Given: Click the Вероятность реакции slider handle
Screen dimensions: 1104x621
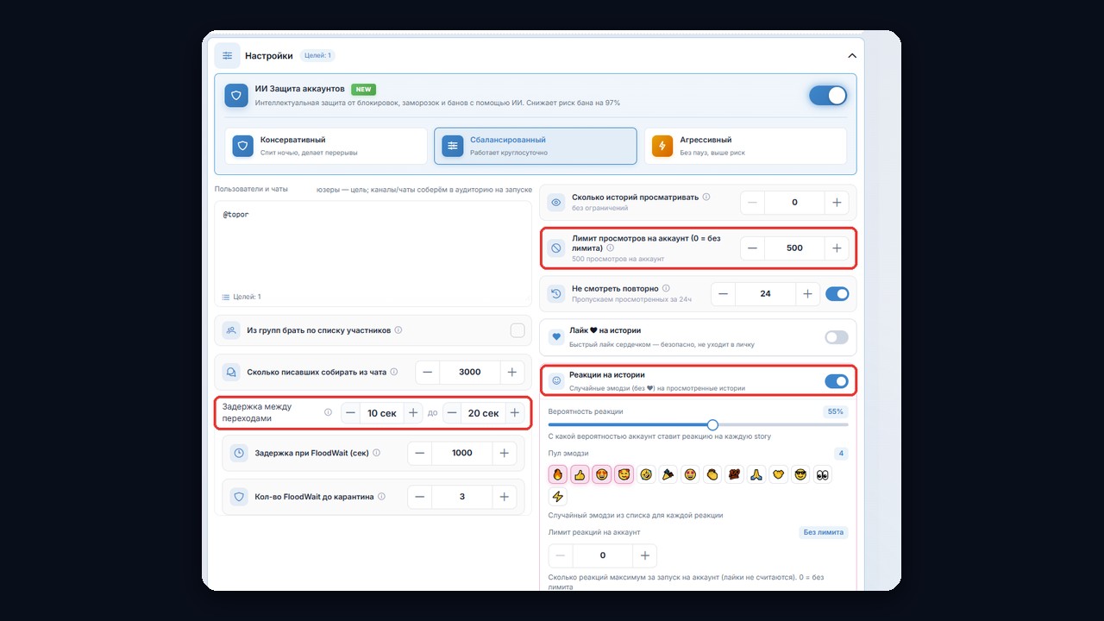Looking at the screenshot, I should [x=712, y=424].
